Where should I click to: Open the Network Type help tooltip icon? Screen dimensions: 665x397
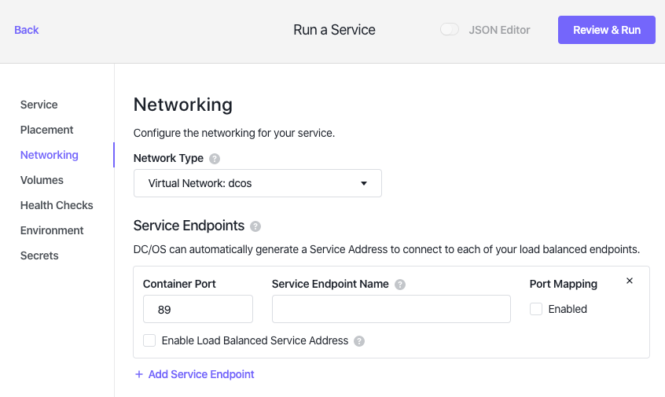215,159
